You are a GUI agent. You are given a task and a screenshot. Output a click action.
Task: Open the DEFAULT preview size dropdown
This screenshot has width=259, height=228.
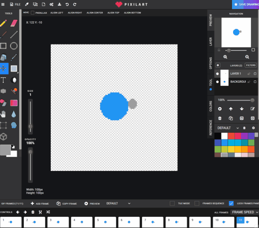118,204
